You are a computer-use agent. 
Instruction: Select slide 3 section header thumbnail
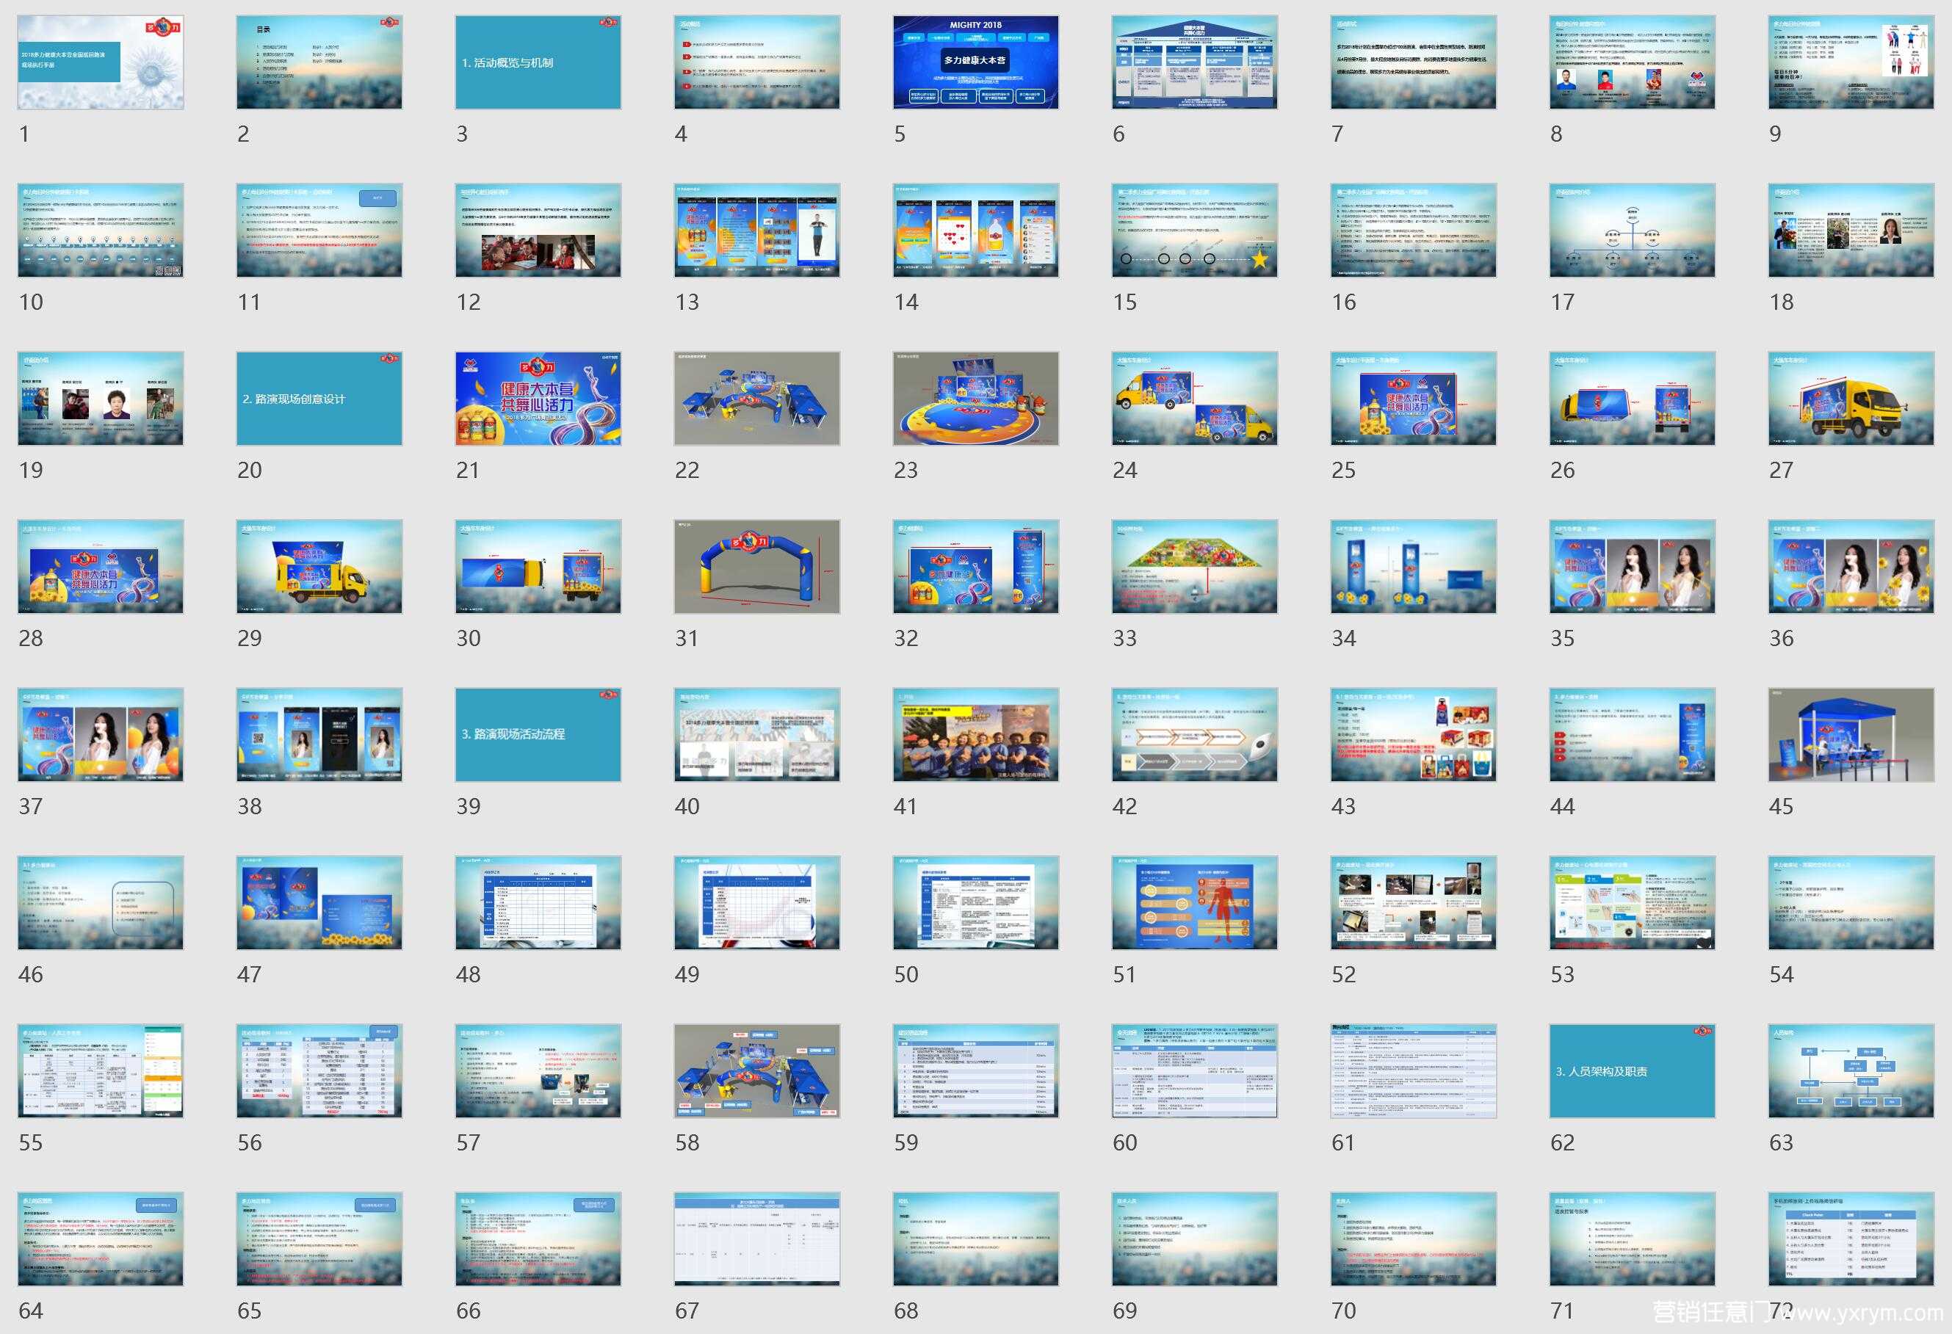pos(538,62)
